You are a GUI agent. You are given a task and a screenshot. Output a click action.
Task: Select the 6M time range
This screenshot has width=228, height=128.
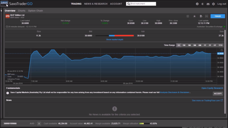tap(200, 45)
